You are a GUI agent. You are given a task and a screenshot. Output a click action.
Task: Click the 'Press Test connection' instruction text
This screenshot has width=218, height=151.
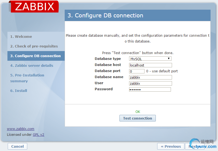(x=138, y=53)
